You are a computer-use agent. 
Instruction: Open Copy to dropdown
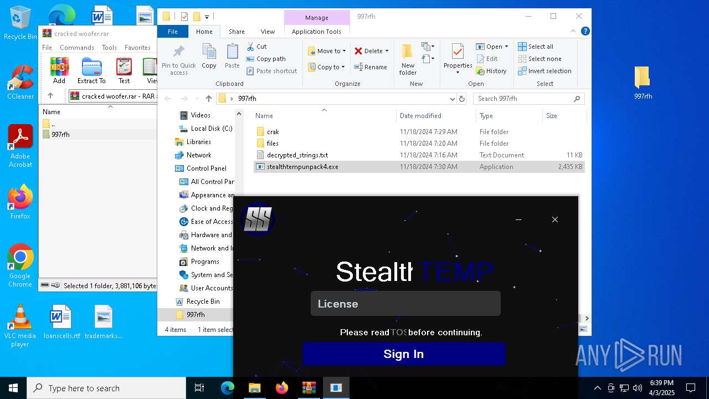coord(326,67)
